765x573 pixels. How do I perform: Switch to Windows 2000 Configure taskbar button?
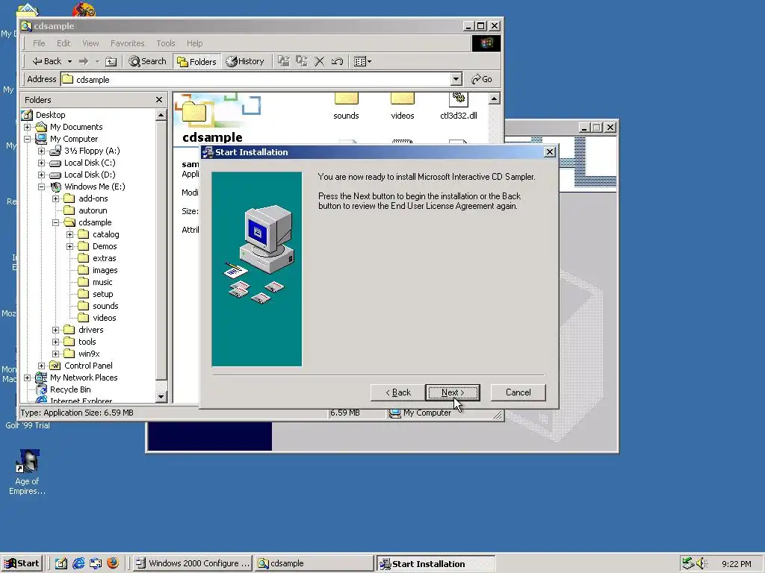(193, 563)
